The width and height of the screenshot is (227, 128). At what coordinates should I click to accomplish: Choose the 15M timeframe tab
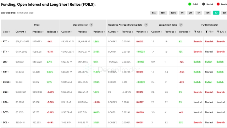pos(163,13)
